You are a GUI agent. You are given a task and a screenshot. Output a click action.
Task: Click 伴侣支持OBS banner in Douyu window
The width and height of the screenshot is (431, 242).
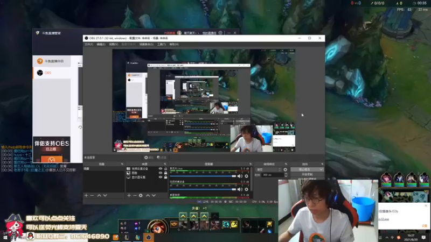coord(51,150)
